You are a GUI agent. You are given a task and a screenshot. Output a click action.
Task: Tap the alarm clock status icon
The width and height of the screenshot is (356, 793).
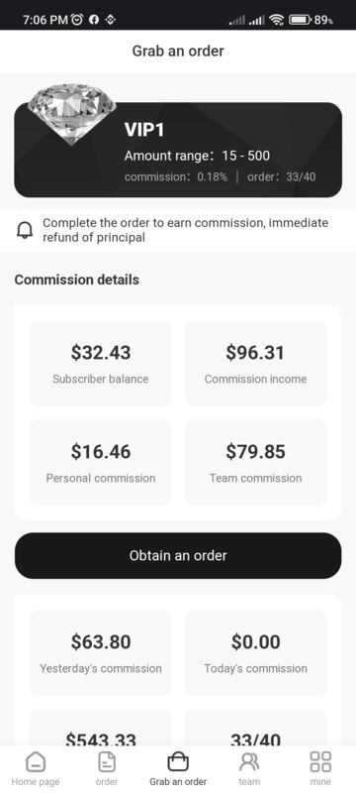coord(77,20)
